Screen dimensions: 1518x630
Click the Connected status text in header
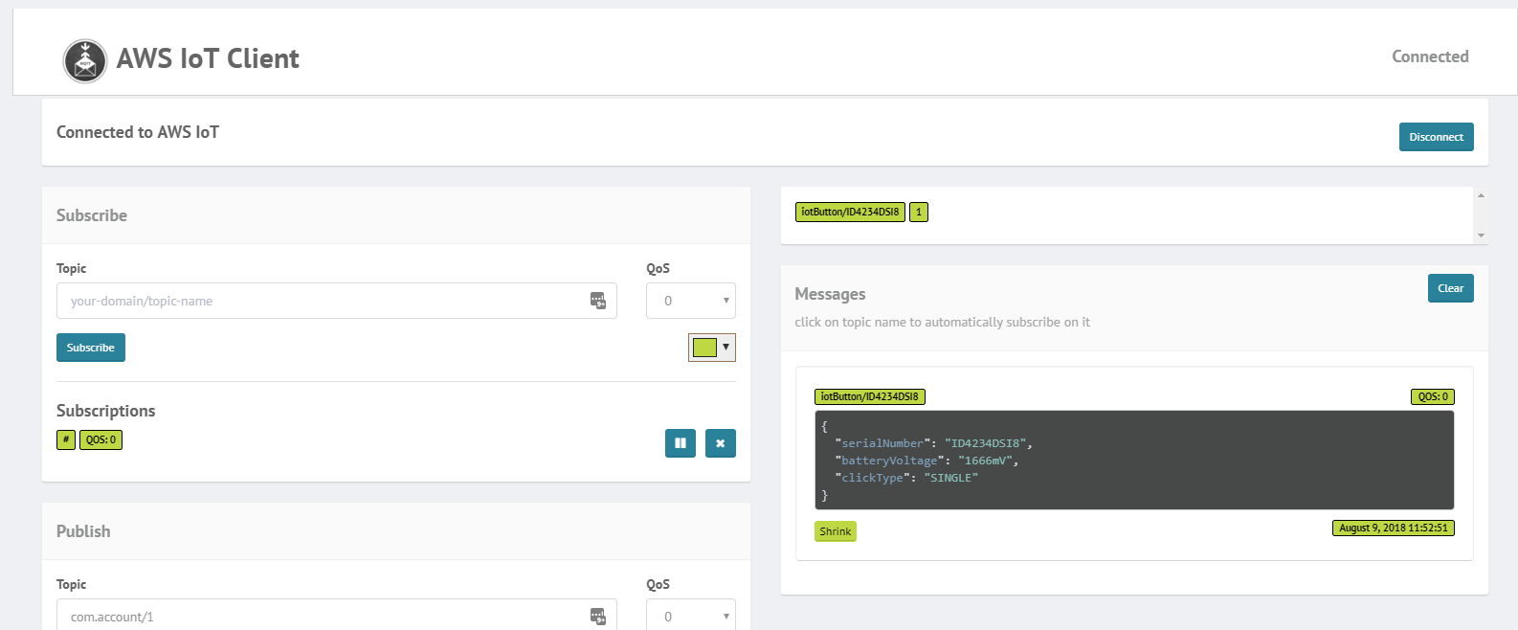point(1430,56)
